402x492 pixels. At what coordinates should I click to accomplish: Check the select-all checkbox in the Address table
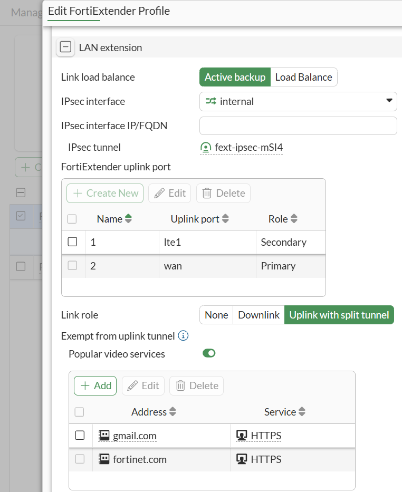click(79, 412)
